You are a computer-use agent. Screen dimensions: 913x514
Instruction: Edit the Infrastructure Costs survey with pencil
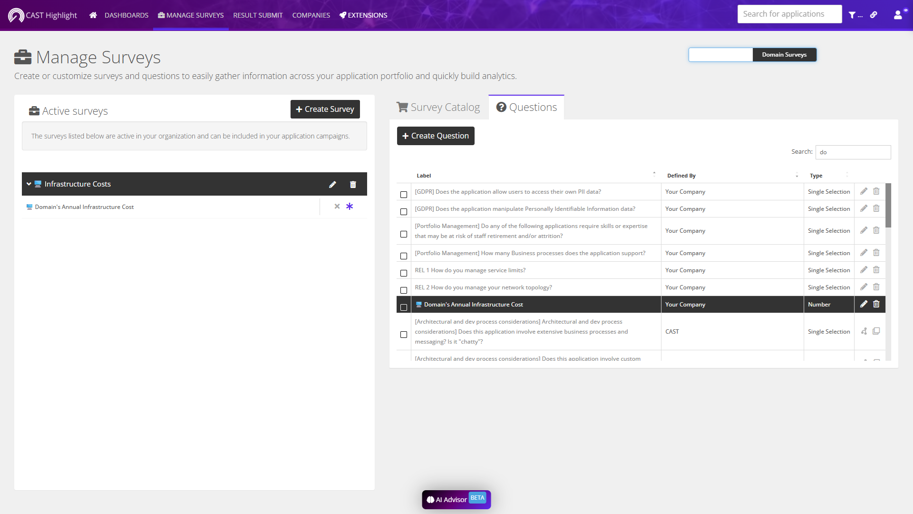point(332,185)
